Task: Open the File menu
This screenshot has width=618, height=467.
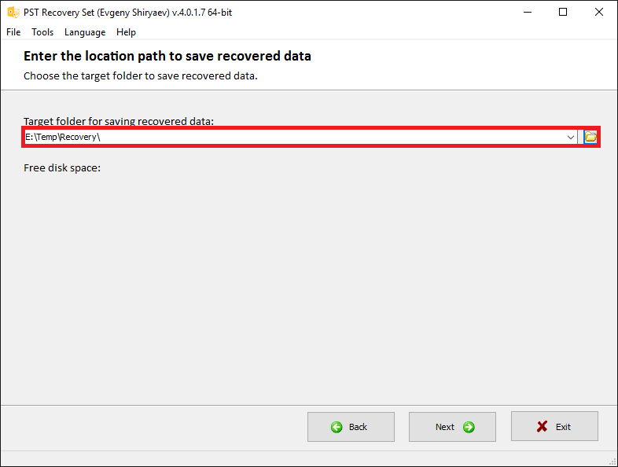Action: coord(13,32)
